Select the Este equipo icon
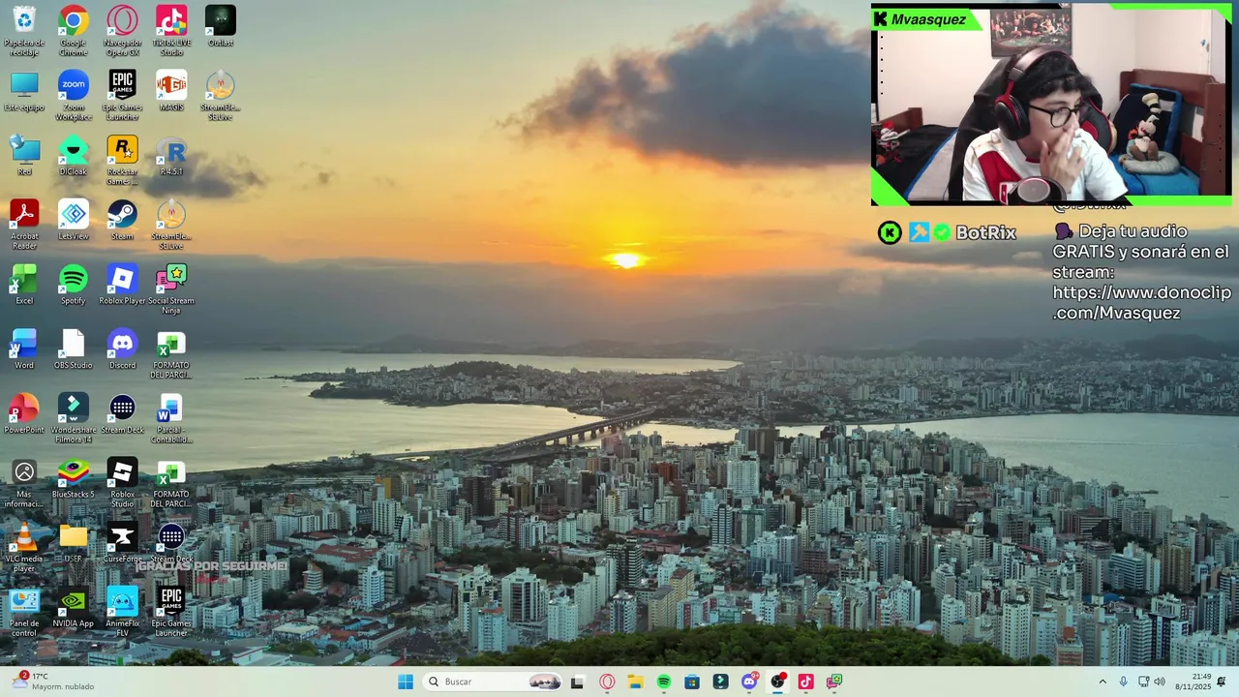The height and width of the screenshot is (697, 1239). pos(24,91)
